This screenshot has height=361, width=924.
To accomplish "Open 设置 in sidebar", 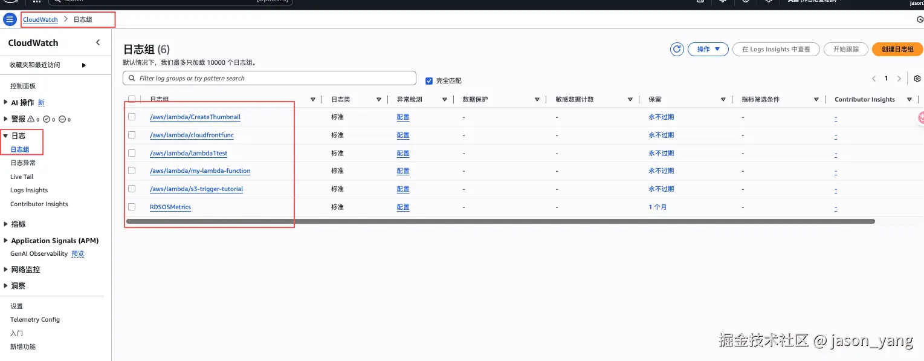I will pyautogui.click(x=16, y=306).
